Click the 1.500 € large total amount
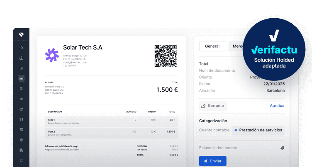312x167 pixels. tap(167, 90)
